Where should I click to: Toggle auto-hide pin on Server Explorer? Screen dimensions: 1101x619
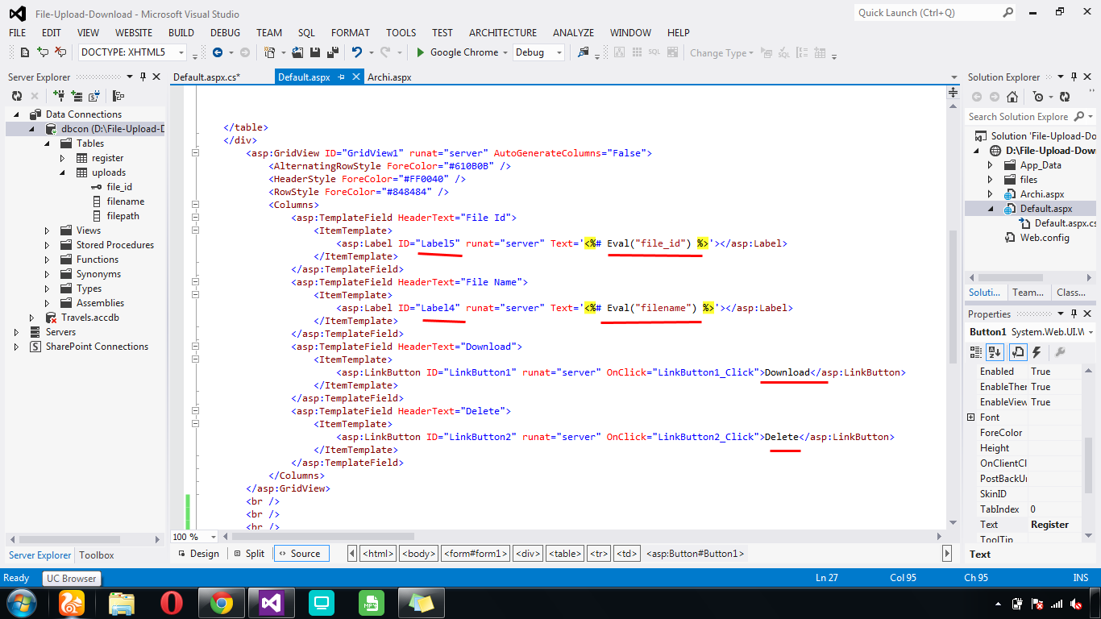tap(143, 77)
